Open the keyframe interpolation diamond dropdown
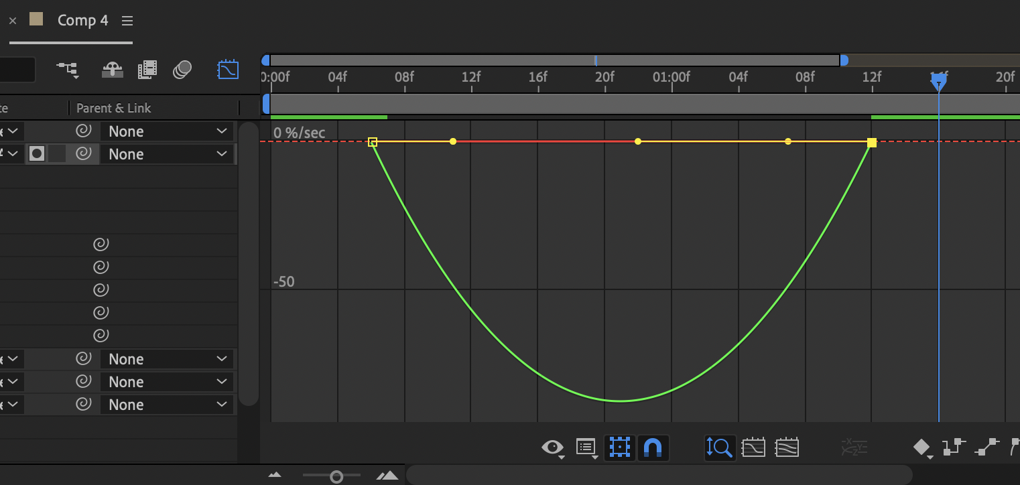This screenshot has height=485, width=1020. point(923,447)
